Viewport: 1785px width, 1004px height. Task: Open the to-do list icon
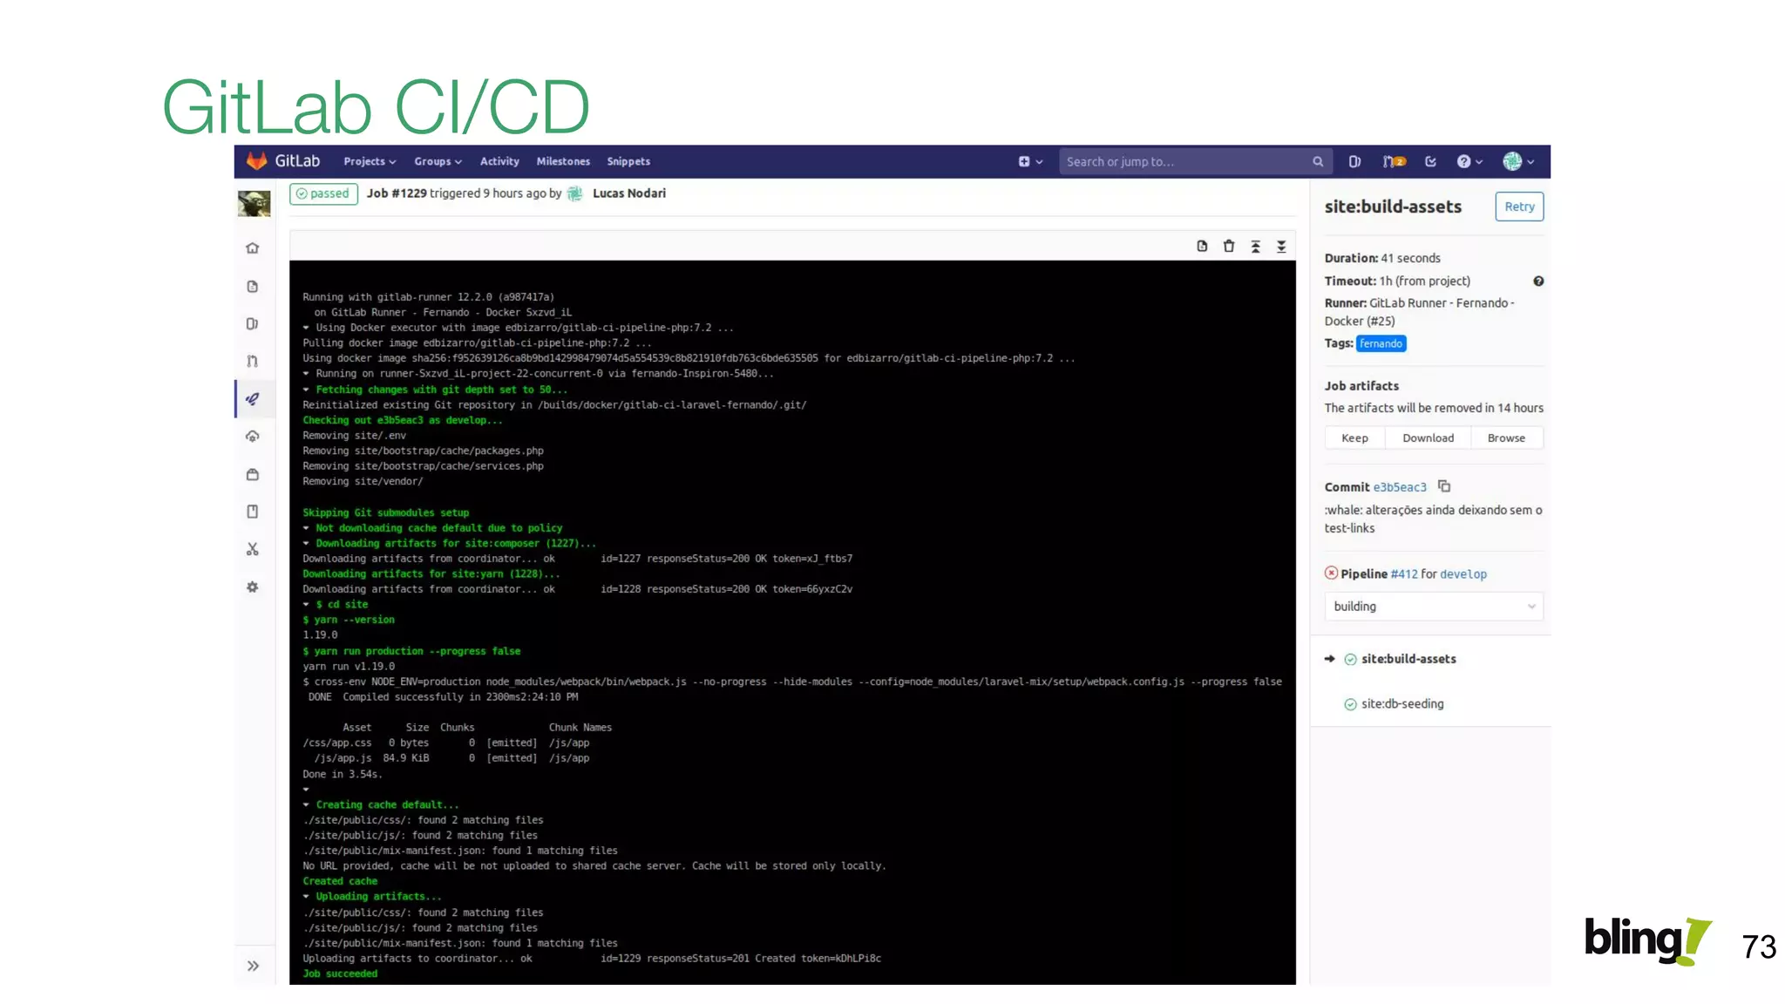pyautogui.click(x=1430, y=161)
